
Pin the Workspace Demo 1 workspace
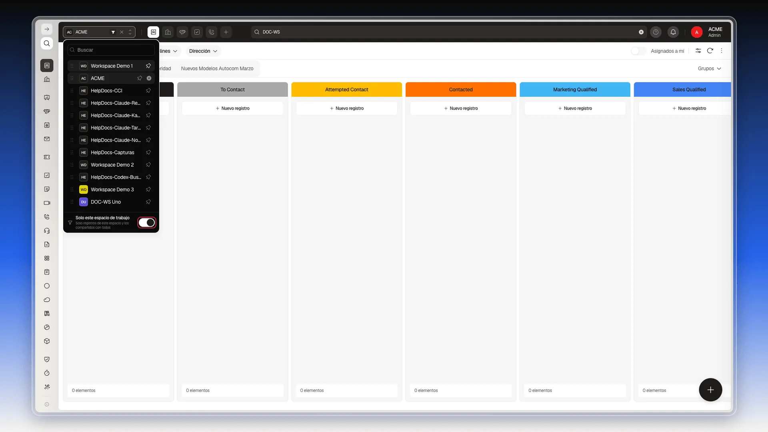pyautogui.click(x=148, y=66)
